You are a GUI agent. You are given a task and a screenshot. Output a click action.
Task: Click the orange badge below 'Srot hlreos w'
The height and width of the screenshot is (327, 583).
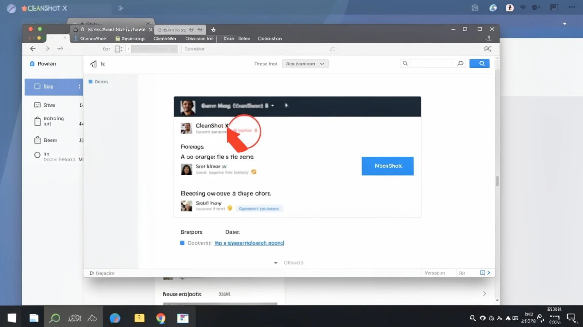pos(254,172)
